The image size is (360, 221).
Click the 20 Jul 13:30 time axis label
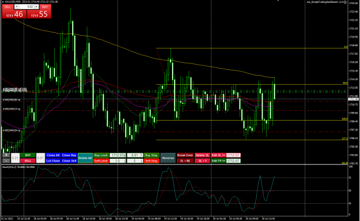(x=268, y=219)
